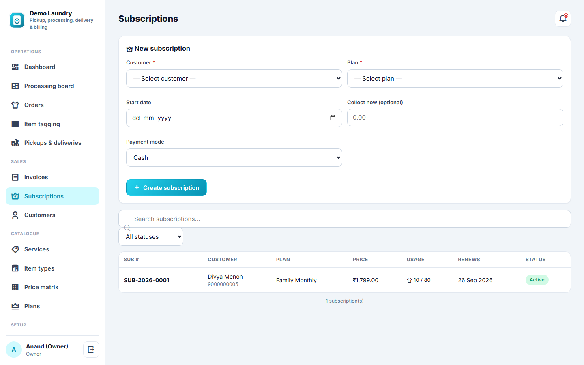This screenshot has height=365, width=584.
Task: Click the ₹1,799.00 price cell
Action: [365, 280]
